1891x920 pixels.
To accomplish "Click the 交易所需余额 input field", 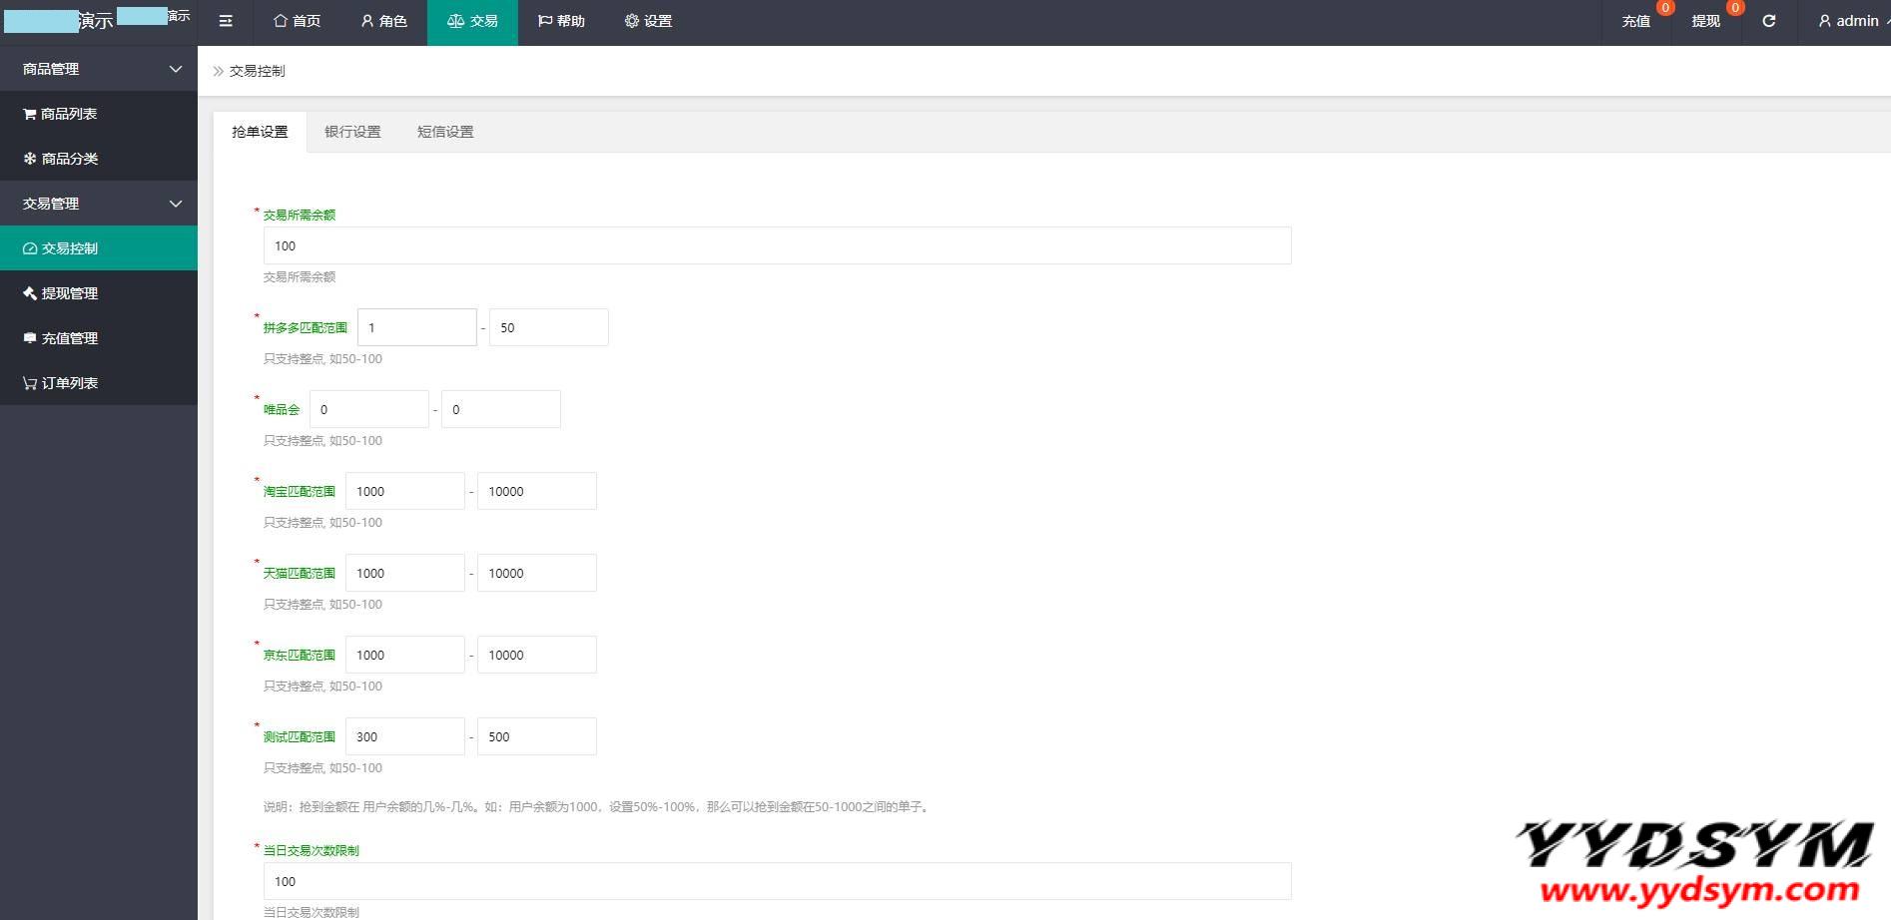I will (777, 246).
